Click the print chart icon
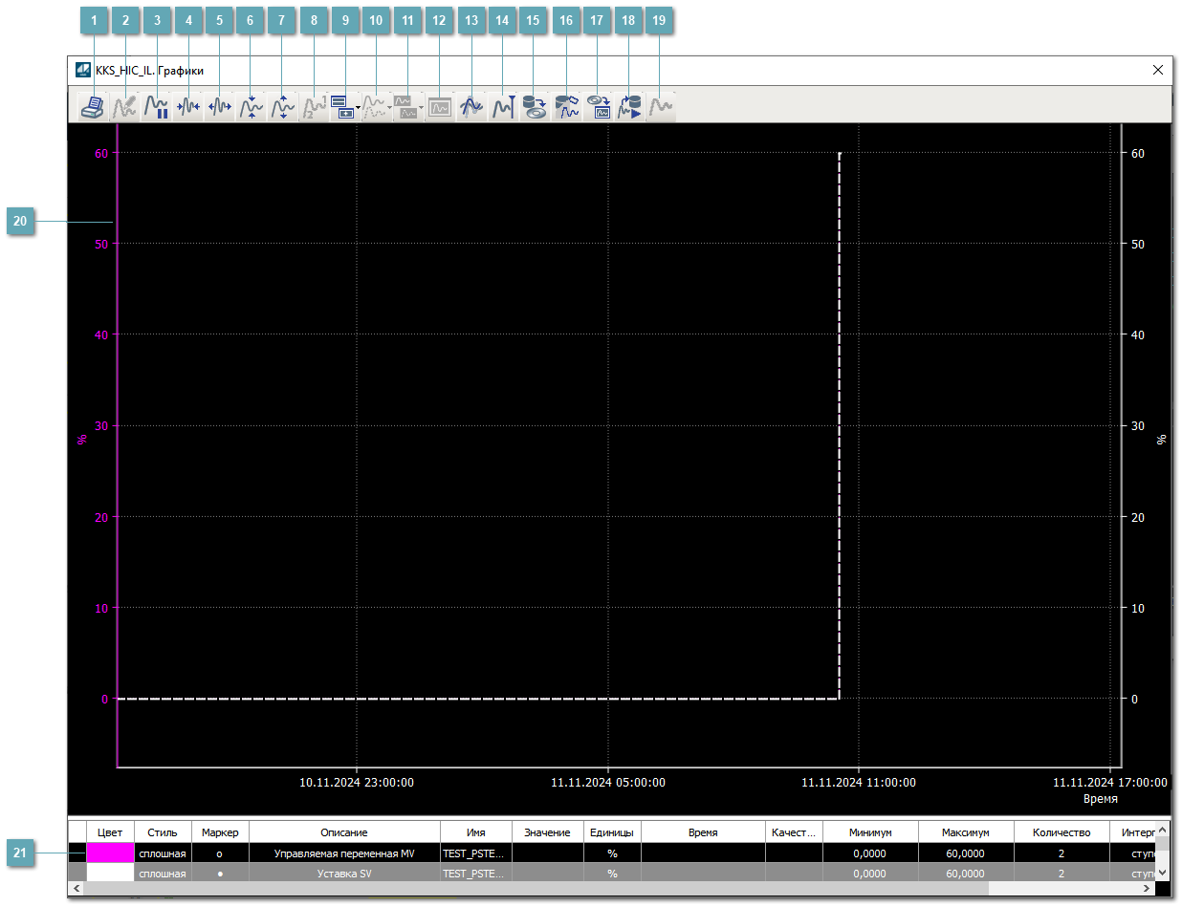 click(93, 107)
